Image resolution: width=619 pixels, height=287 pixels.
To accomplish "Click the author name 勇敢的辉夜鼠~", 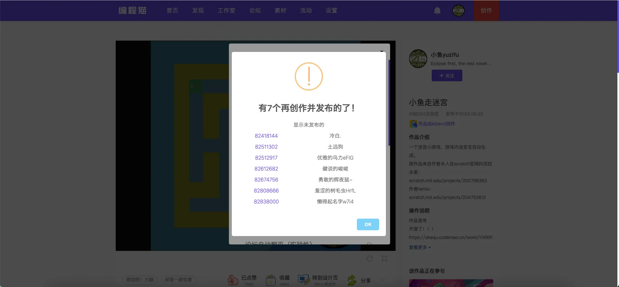I will click(335, 180).
